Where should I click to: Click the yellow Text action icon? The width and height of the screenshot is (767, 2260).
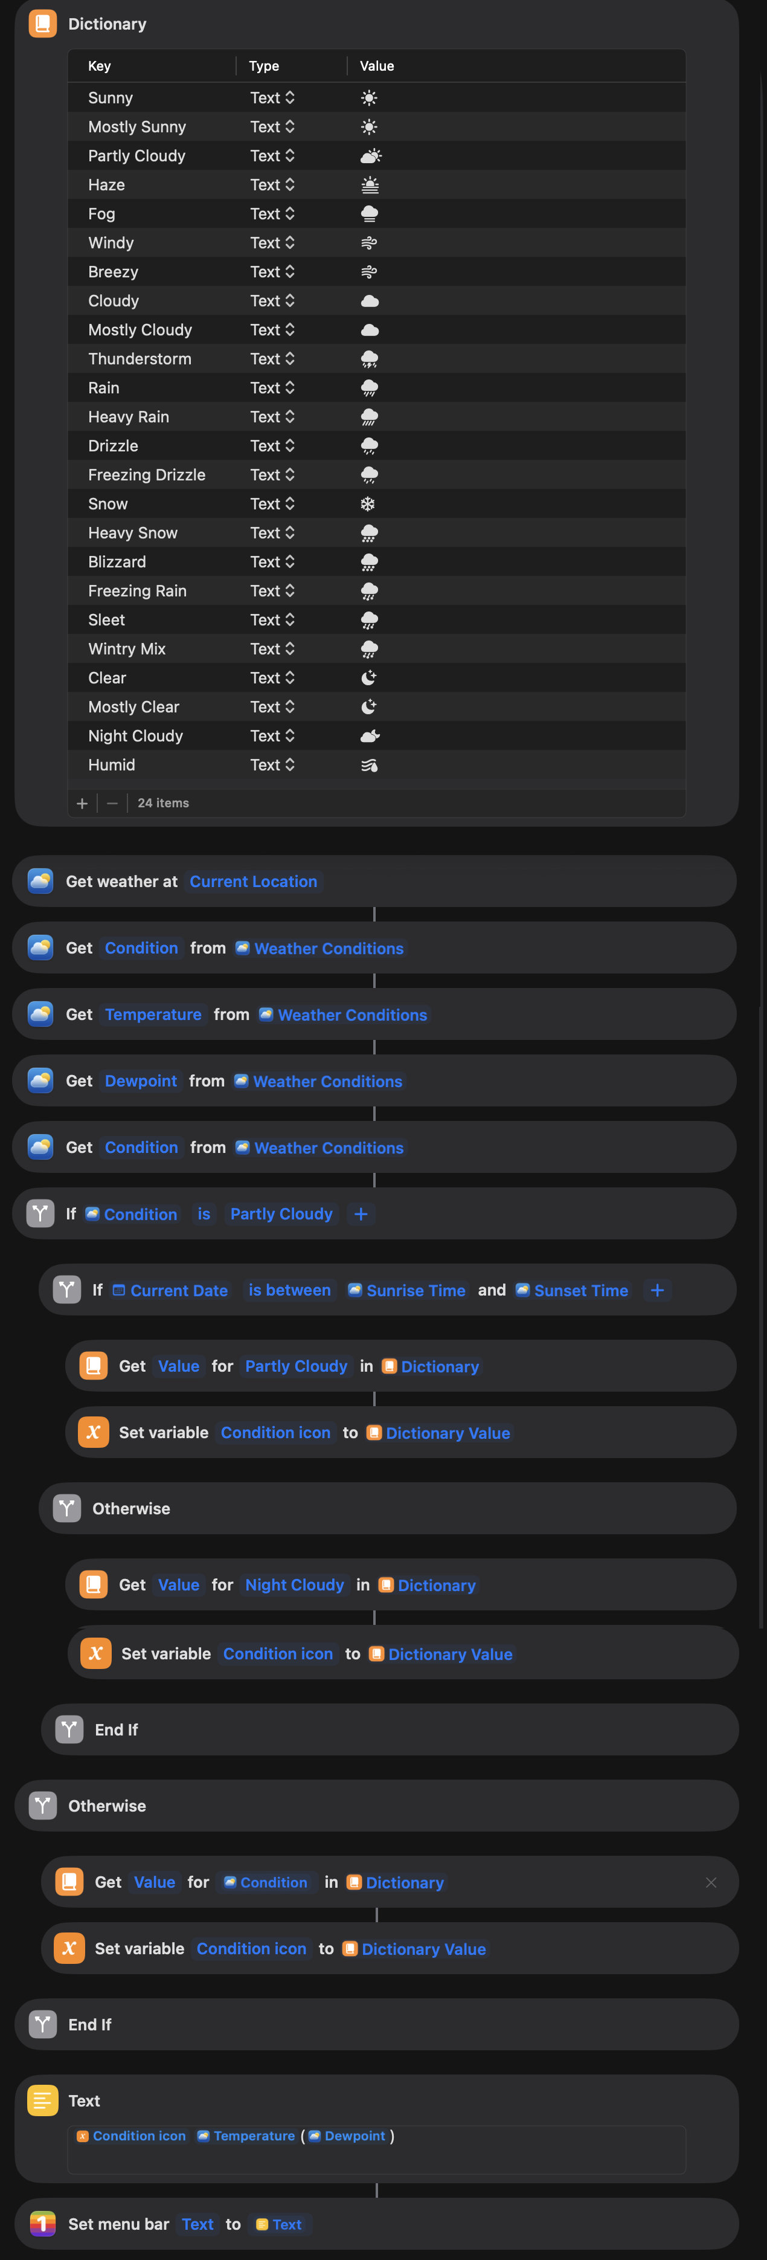click(42, 2100)
